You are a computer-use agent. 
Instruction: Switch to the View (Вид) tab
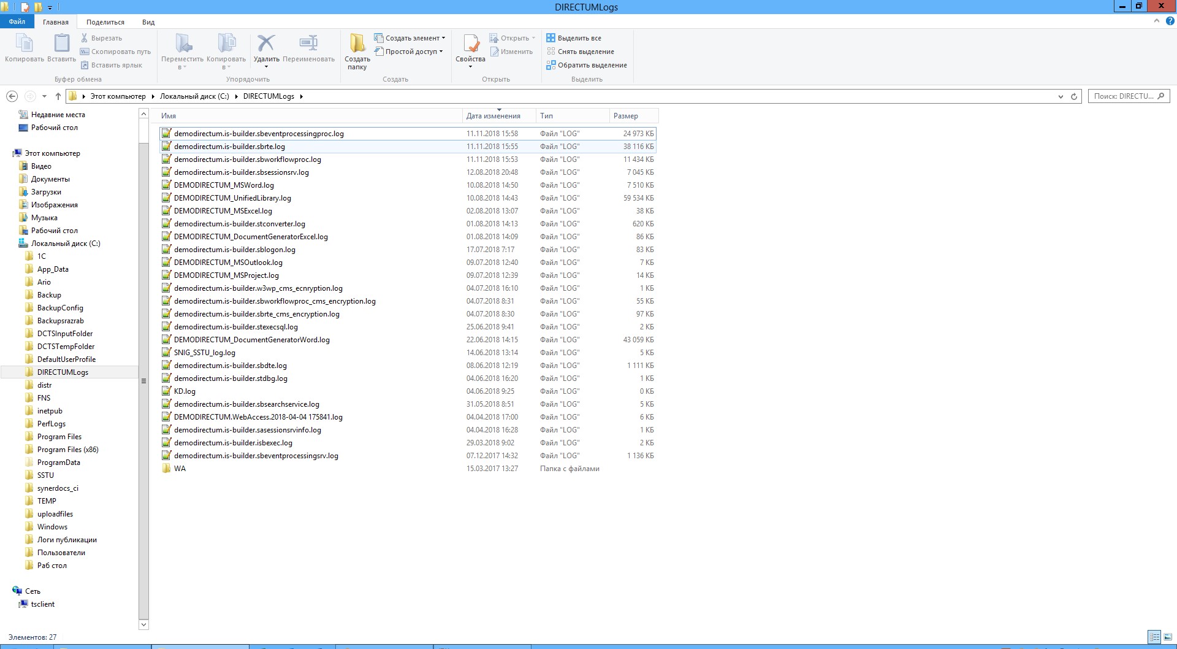[148, 21]
